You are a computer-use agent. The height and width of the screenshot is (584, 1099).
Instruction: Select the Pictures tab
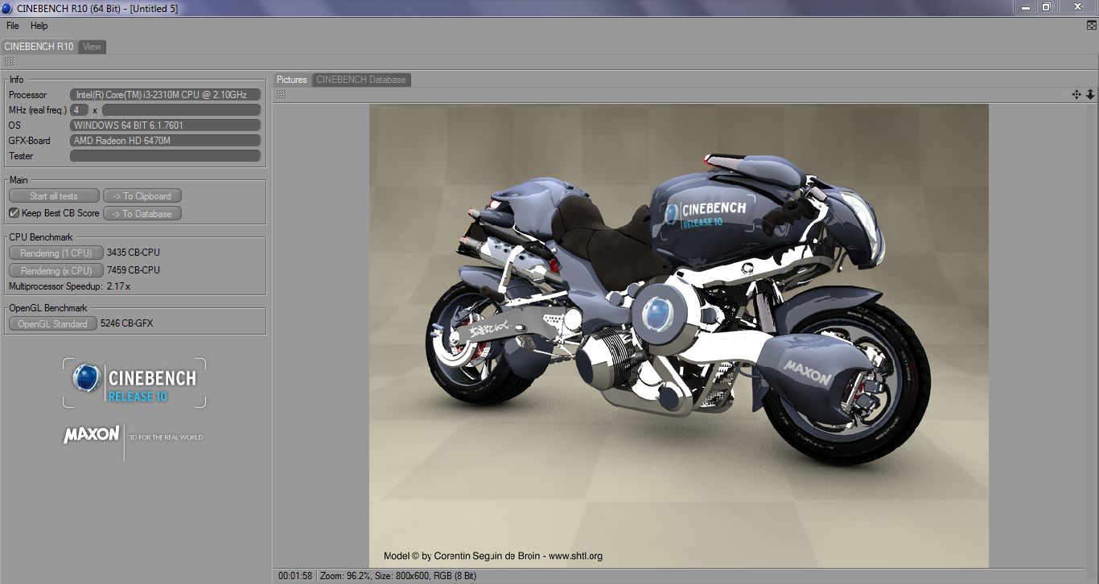(x=292, y=80)
